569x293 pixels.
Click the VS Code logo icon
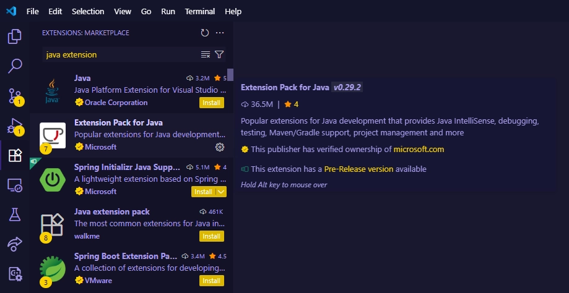[11, 11]
